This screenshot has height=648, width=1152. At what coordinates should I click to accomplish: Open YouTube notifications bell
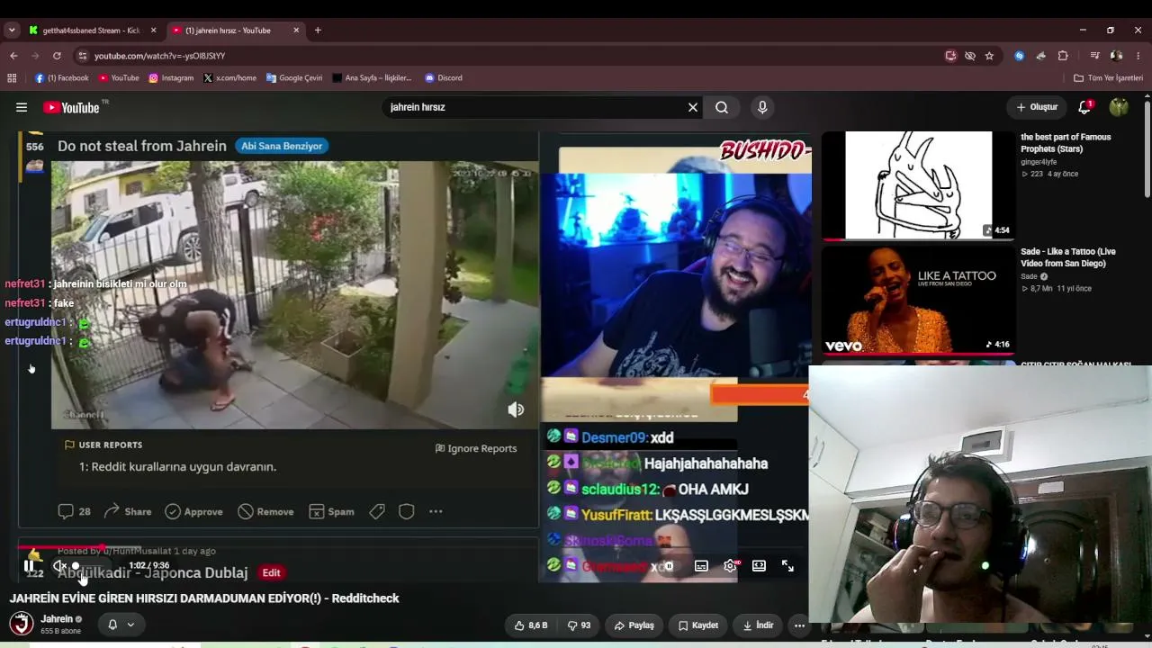tap(1085, 107)
